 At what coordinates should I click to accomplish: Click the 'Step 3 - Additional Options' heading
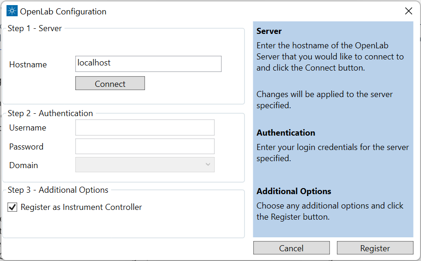tap(58, 190)
